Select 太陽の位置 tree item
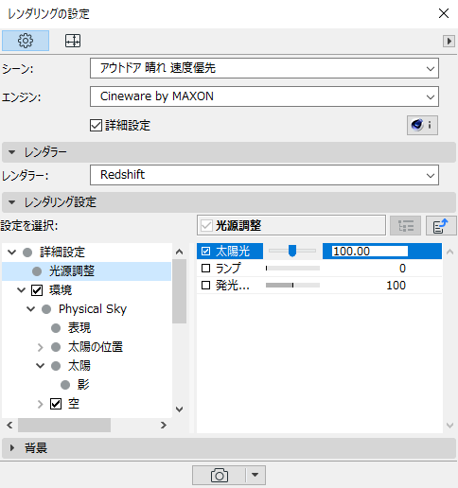Viewport: 458px width, 488px height. point(96,347)
